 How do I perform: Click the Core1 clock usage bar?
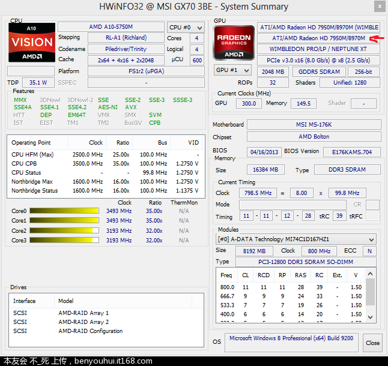point(64,220)
